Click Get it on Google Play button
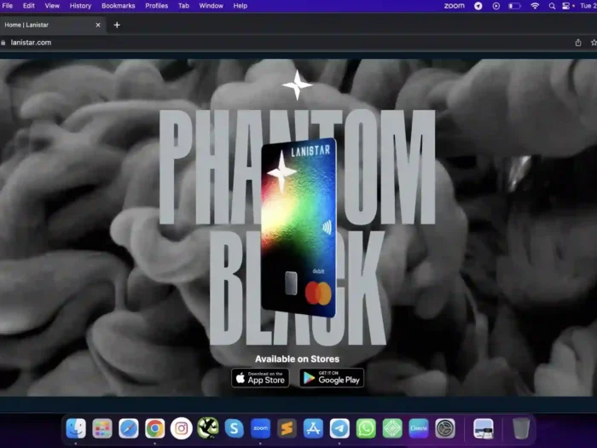The height and width of the screenshot is (448, 597). [332, 378]
